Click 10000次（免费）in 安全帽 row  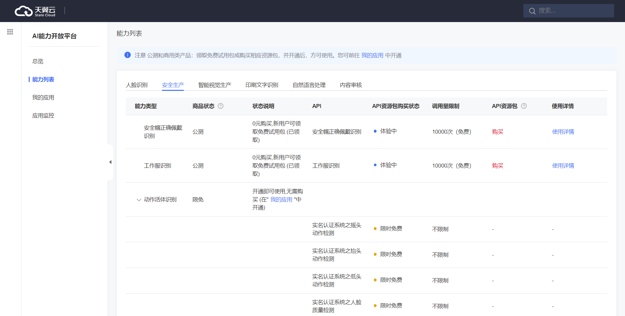pos(452,132)
